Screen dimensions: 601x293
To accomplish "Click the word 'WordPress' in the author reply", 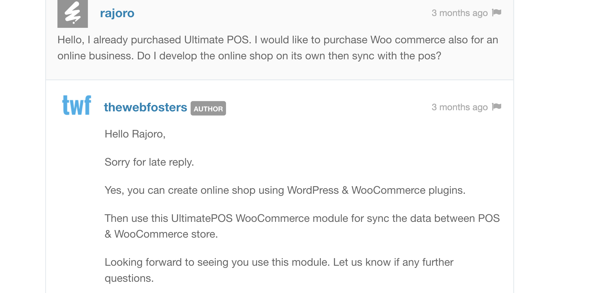I will pos(313,190).
